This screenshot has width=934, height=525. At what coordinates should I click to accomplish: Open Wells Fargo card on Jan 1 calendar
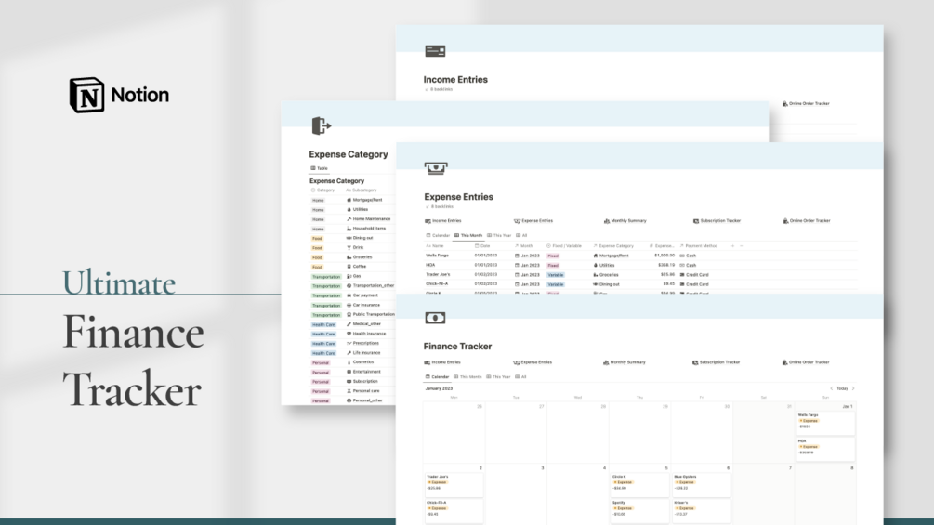pos(825,422)
